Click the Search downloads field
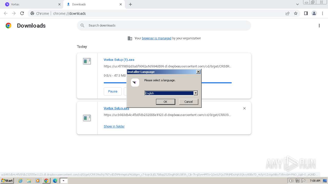 [164, 26]
